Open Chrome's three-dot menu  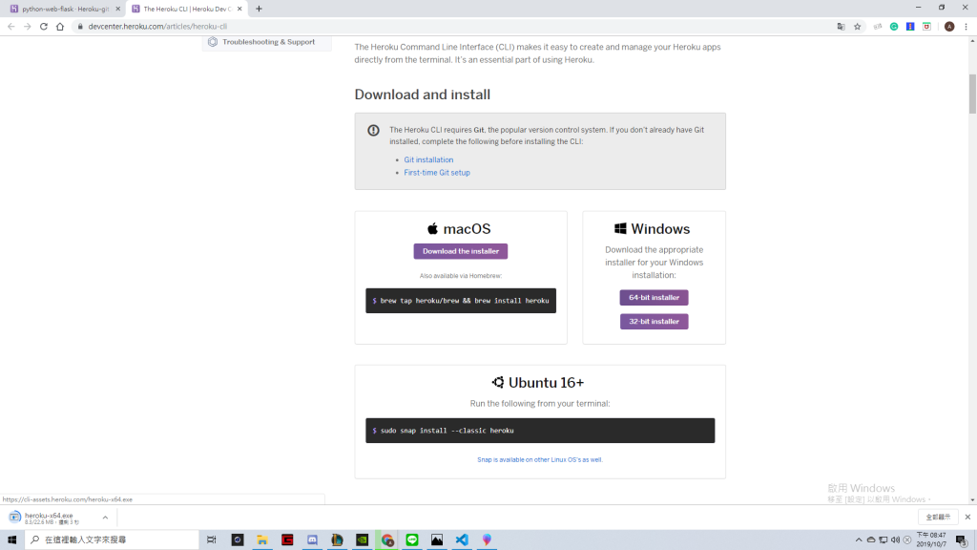[967, 26]
